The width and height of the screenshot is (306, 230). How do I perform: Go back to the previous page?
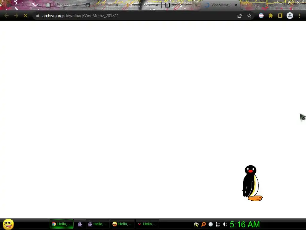pyautogui.click(x=7, y=16)
